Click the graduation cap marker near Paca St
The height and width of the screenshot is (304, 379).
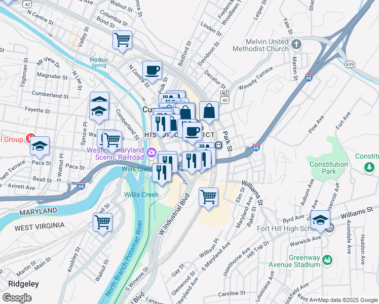[x=40, y=146]
